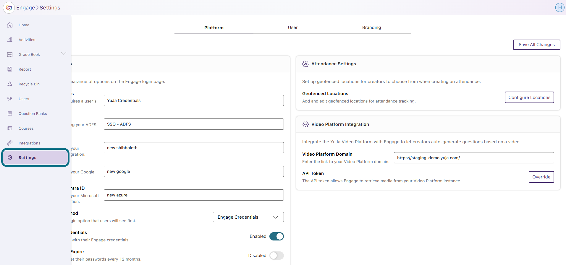Click the new shibboleth text field
This screenshot has height=265, width=566.
194,148
